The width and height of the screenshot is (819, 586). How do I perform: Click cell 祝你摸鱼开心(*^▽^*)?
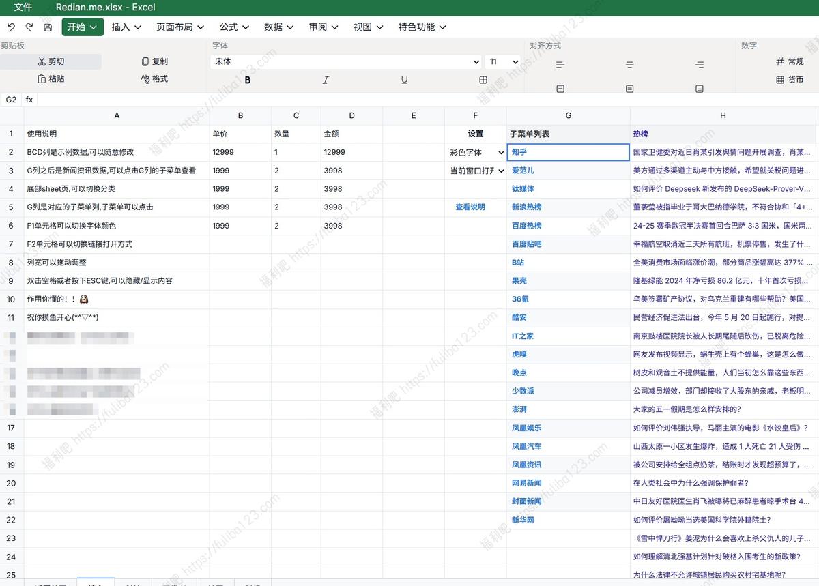[117, 318]
